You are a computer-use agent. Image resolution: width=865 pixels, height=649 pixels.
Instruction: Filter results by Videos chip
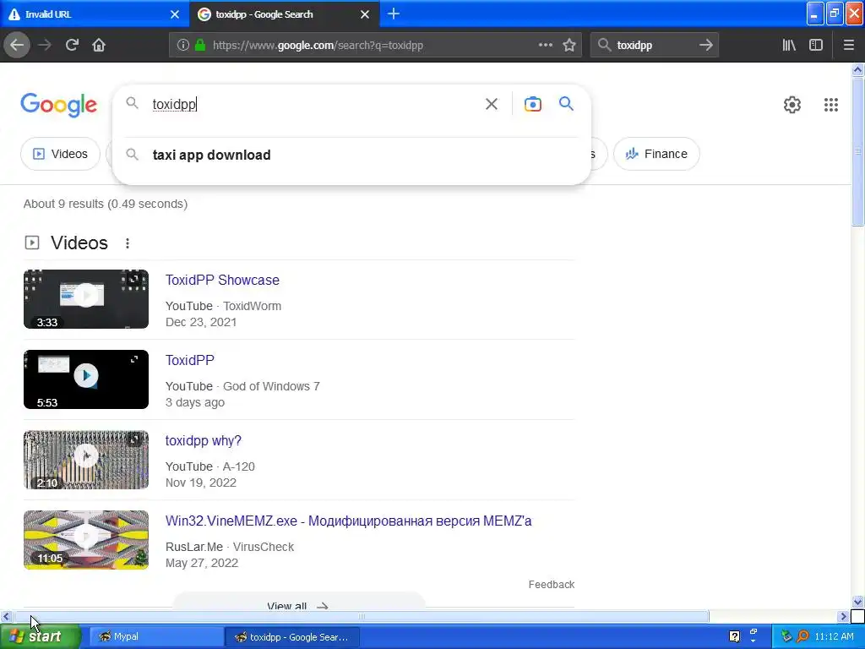(60, 154)
